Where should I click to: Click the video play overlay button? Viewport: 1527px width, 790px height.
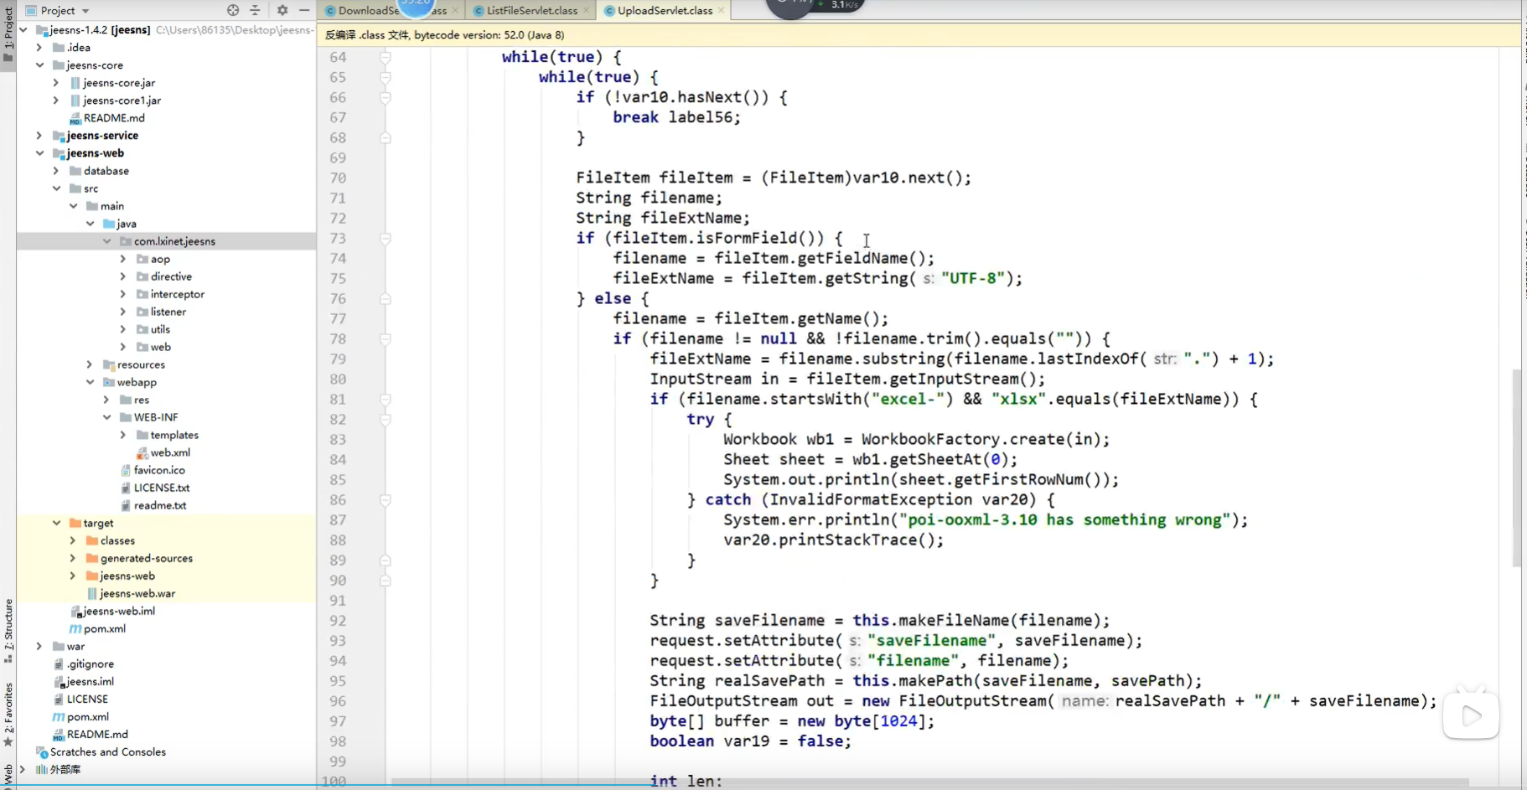[x=1471, y=715]
